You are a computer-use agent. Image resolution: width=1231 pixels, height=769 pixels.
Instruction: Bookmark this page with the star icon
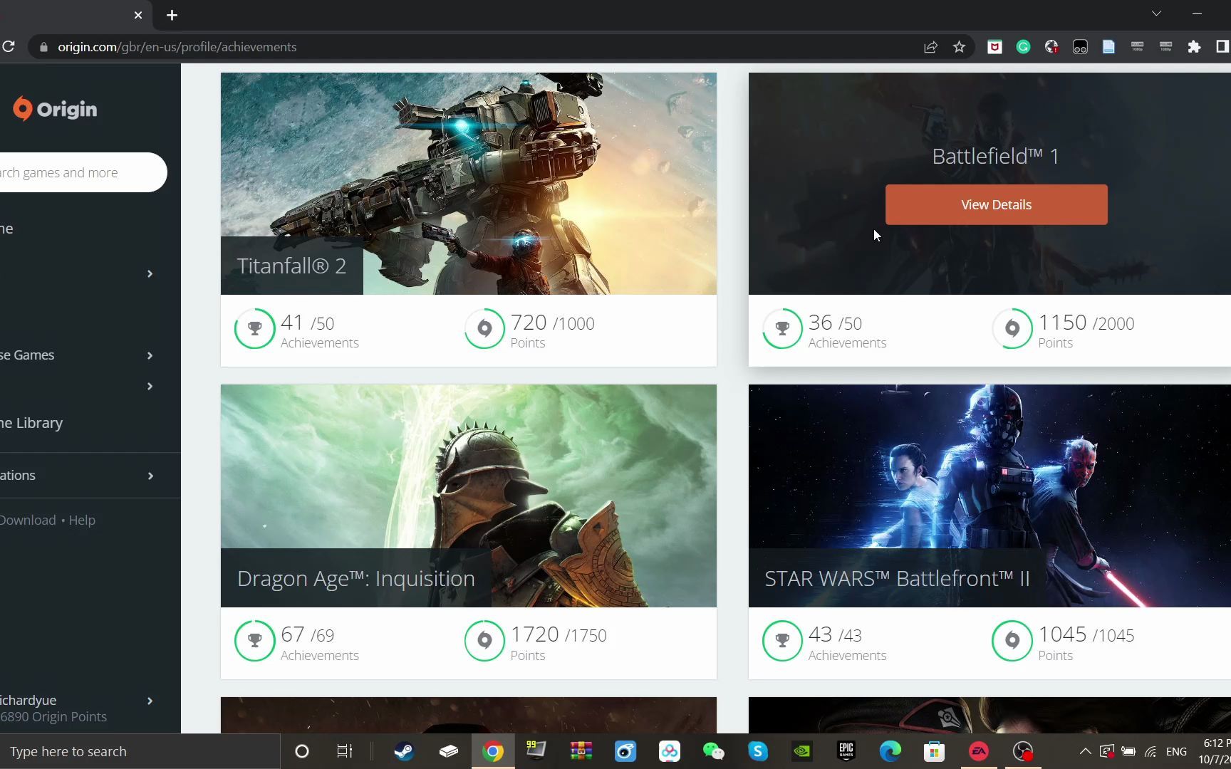pos(959,47)
